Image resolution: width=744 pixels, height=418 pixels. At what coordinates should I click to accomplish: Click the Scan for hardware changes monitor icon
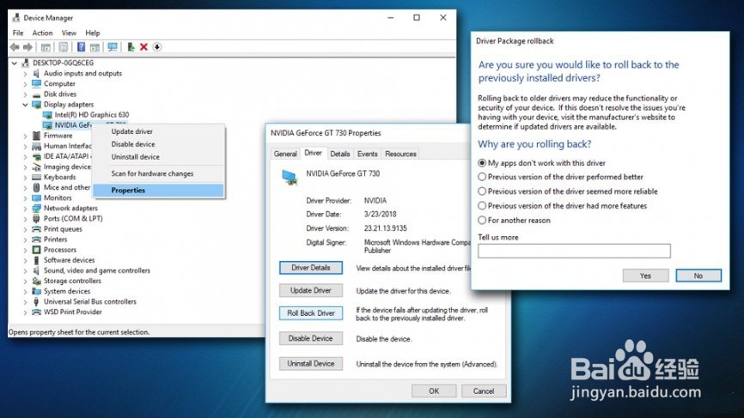[x=113, y=47]
